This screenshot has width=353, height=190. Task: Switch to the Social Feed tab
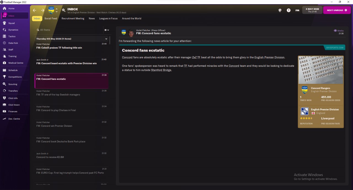click(x=51, y=18)
